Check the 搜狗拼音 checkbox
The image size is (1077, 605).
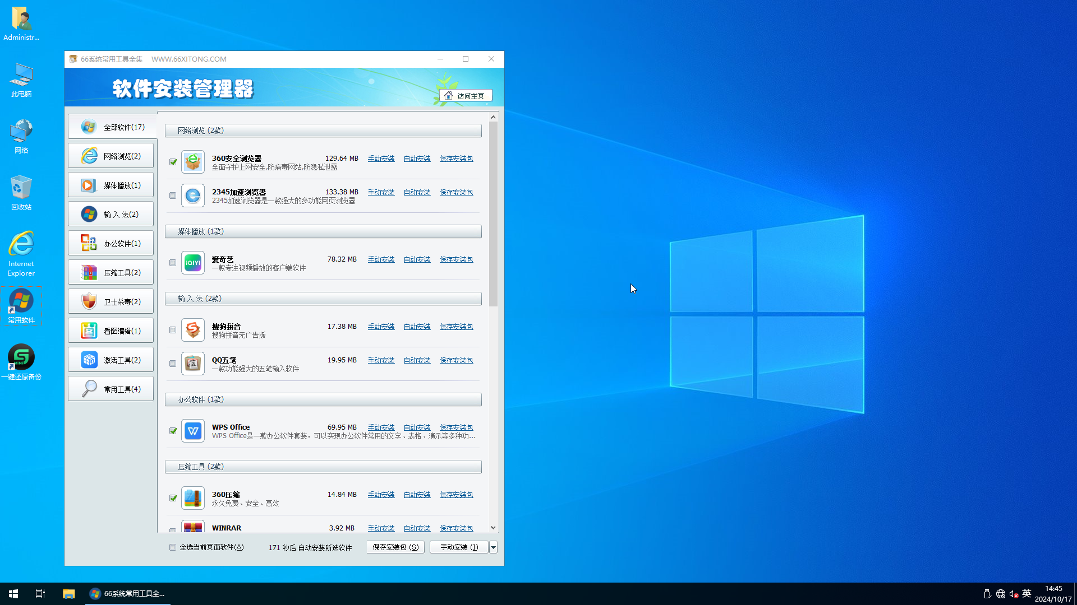pyautogui.click(x=173, y=330)
